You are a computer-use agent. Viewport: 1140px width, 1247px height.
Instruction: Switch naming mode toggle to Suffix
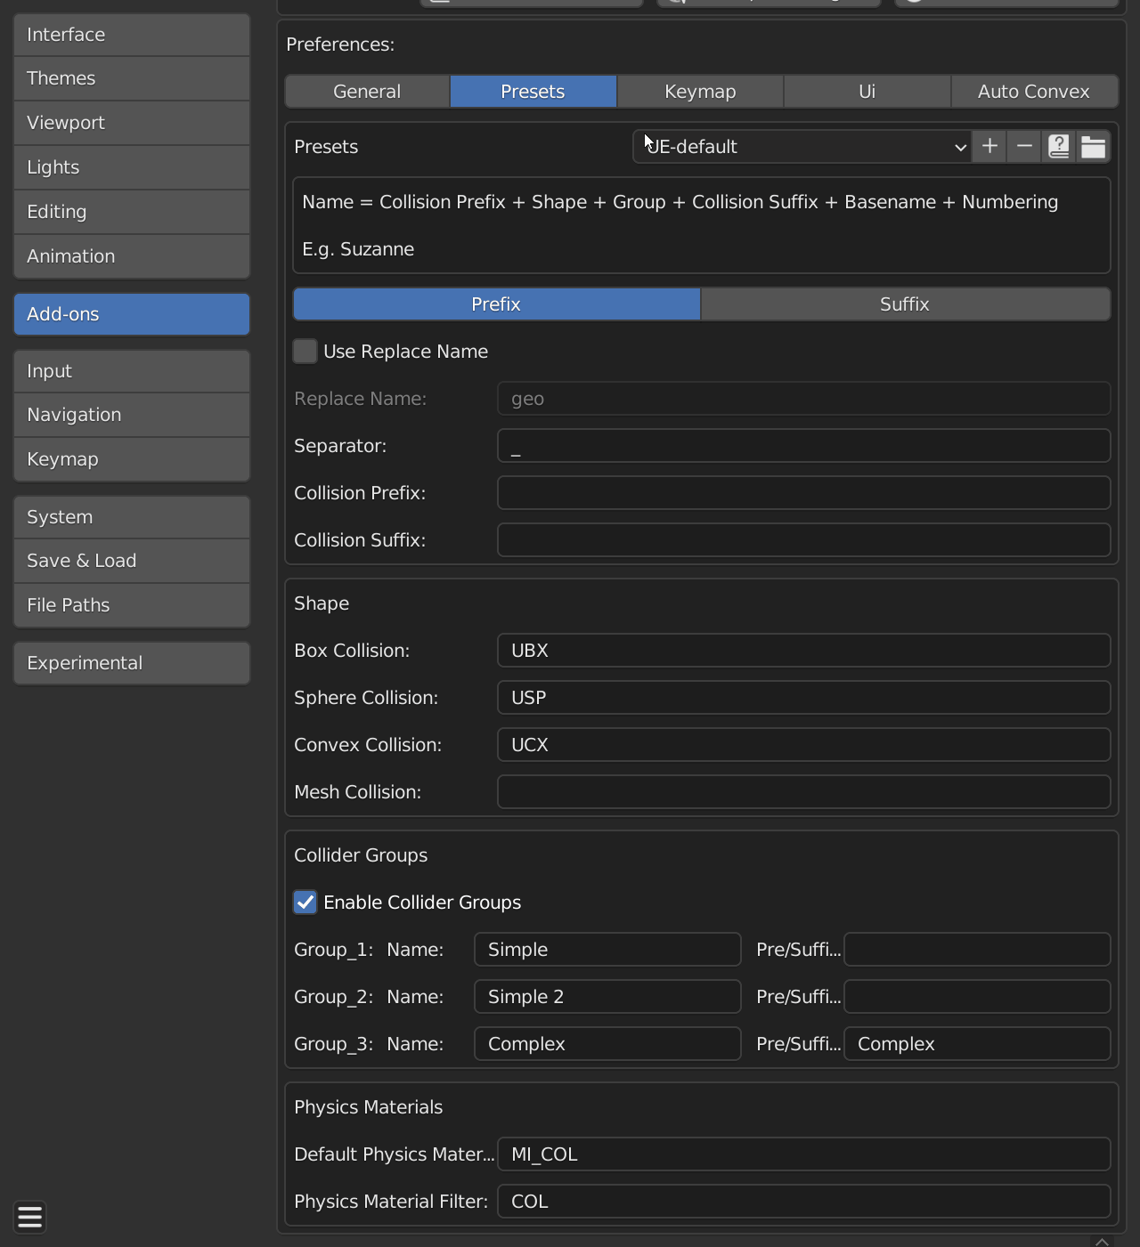pyautogui.click(x=905, y=304)
